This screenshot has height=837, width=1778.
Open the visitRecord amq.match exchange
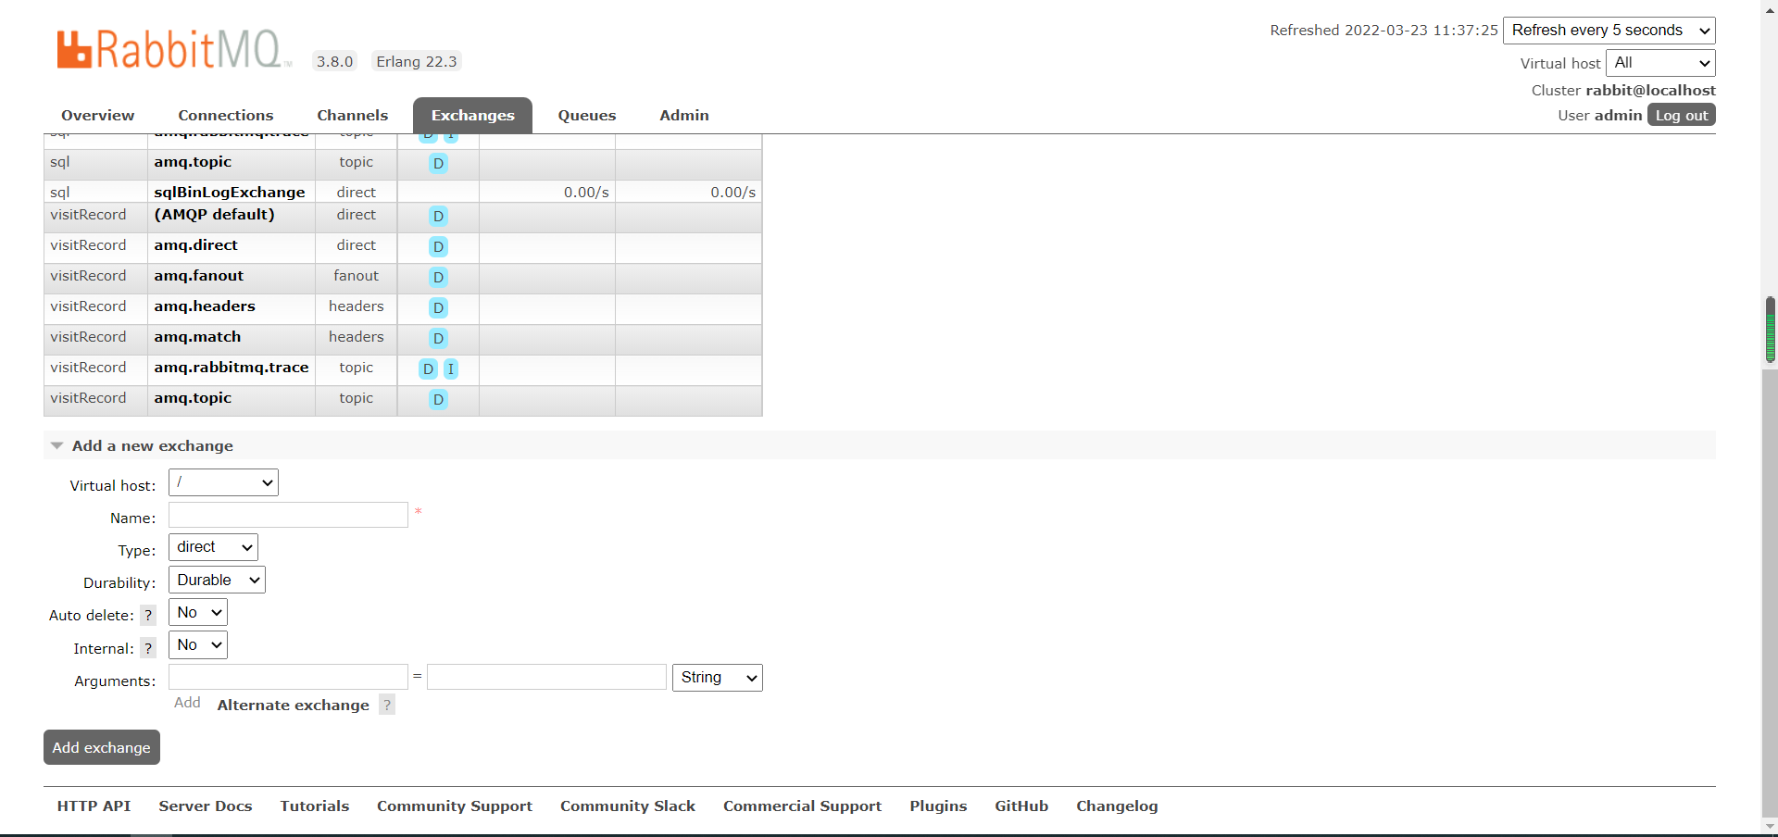(x=197, y=337)
